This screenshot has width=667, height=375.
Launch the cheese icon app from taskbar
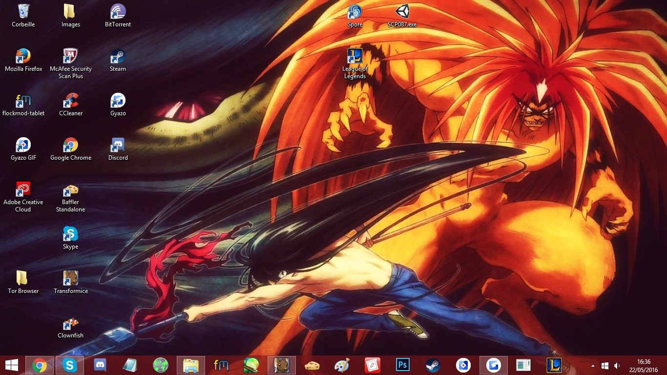click(x=312, y=365)
